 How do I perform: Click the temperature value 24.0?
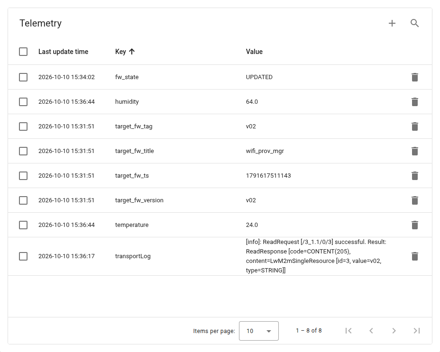(252, 225)
